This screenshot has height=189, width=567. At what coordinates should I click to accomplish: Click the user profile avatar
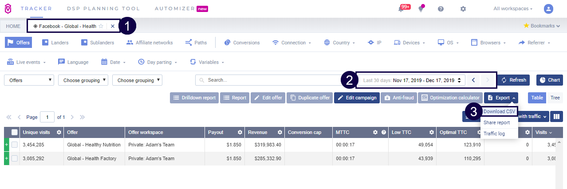coord(548,9)
